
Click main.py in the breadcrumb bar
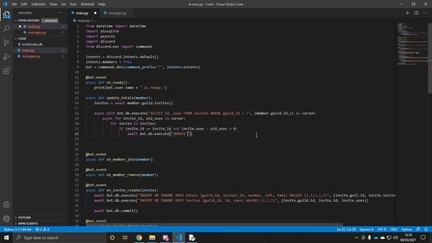84,21
